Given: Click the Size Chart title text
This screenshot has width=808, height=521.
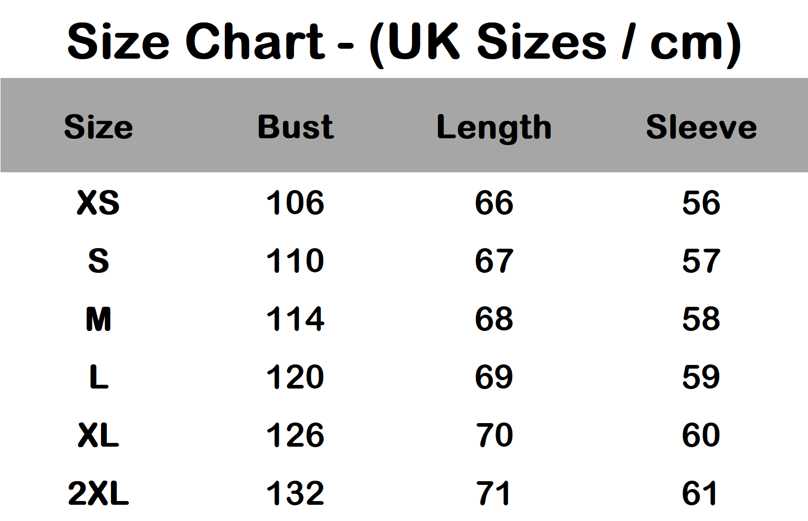Looking at the screenshot, I should click(403, 42).
